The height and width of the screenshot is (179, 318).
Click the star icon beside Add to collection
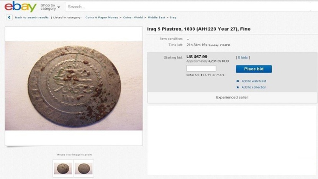point(238,87)
